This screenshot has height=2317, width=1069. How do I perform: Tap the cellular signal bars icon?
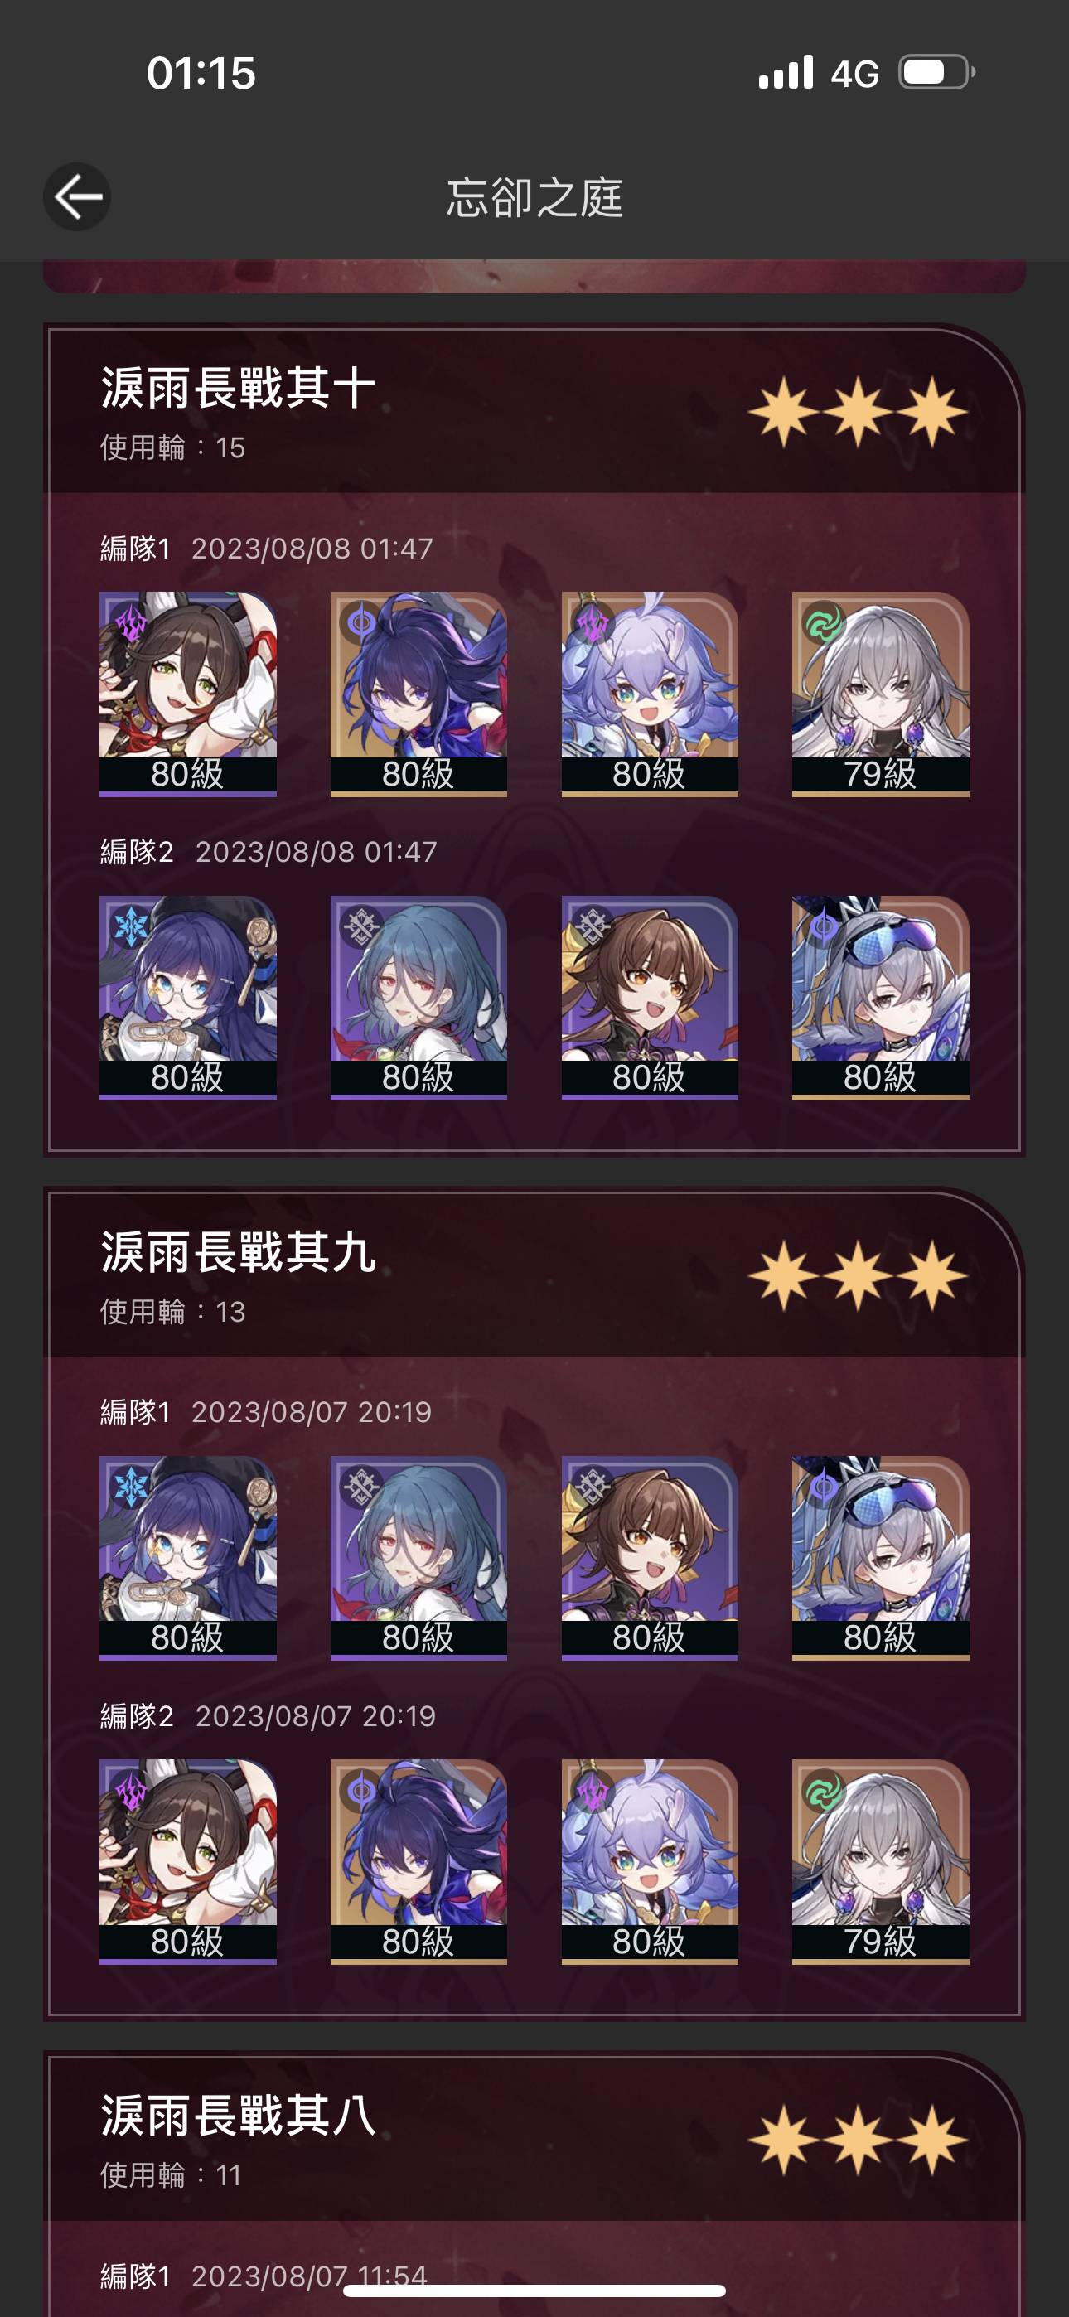786,73
